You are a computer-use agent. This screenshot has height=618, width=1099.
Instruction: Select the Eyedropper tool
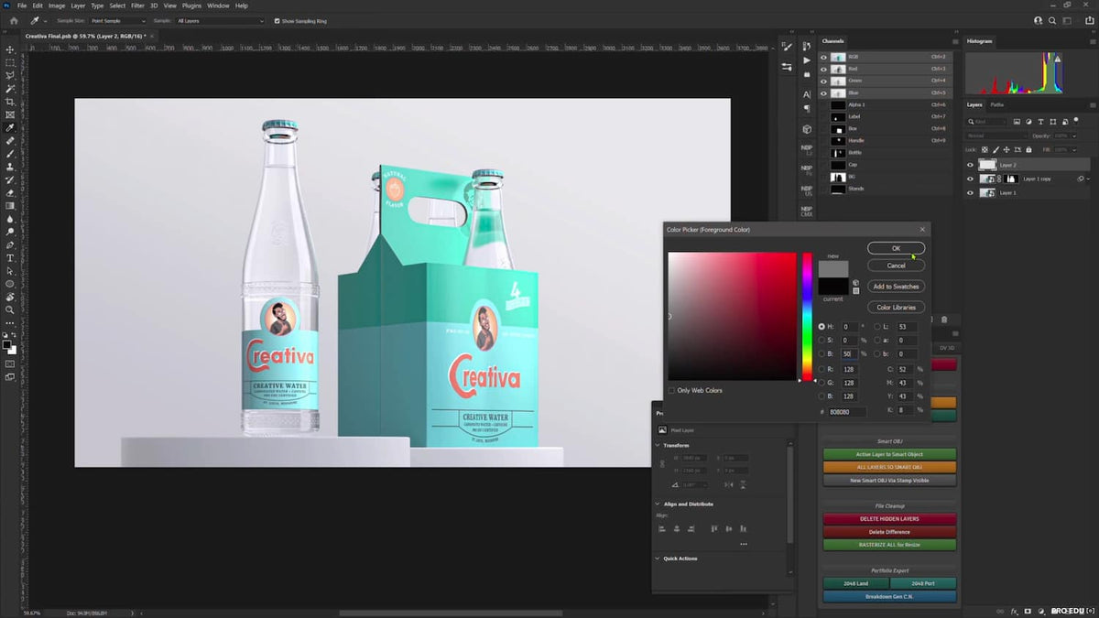11,130
